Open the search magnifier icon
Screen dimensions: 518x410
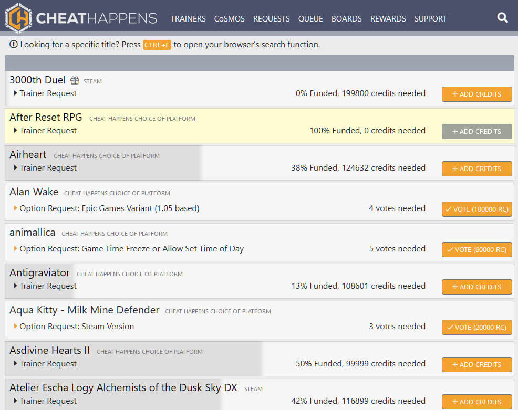tap(502, 17)
